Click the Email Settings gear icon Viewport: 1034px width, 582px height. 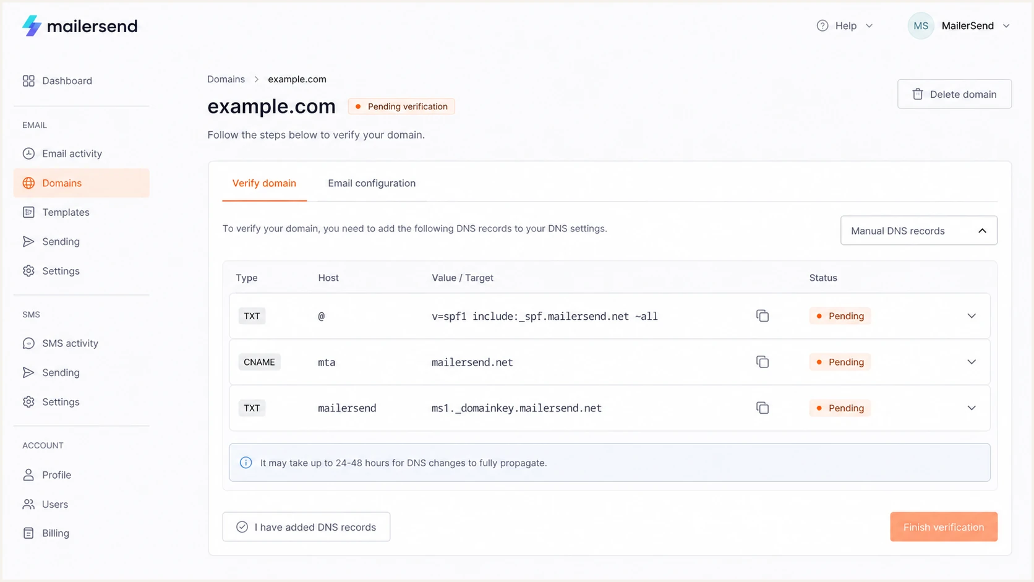pyautogui.click(x=28, y=271)
